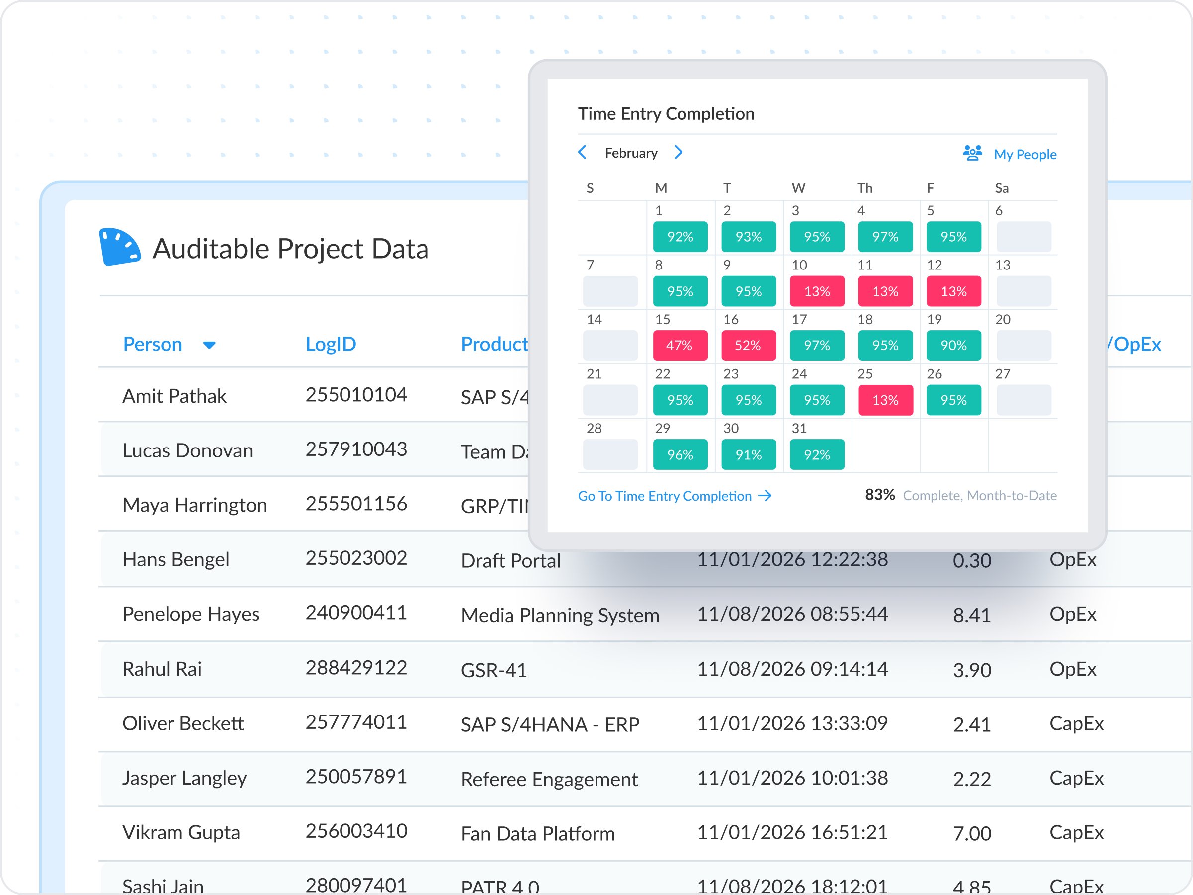The image size is (1193, 895).
Task: Click the 52% tile on day 16
Action: pyautogui.click(x=748, y=345)
